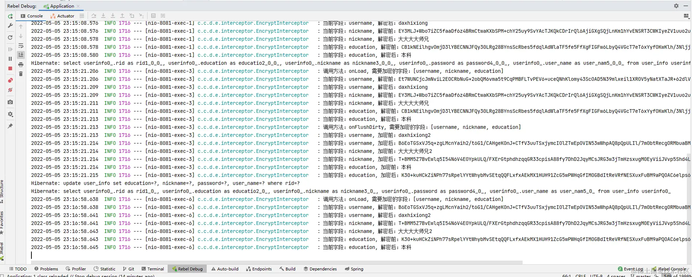Print the console output
This screenshot has width=692, height=277.
21,64
